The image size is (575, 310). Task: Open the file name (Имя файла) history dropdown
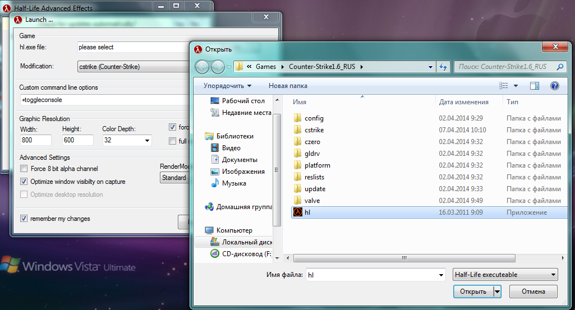[x=441, y=275]
